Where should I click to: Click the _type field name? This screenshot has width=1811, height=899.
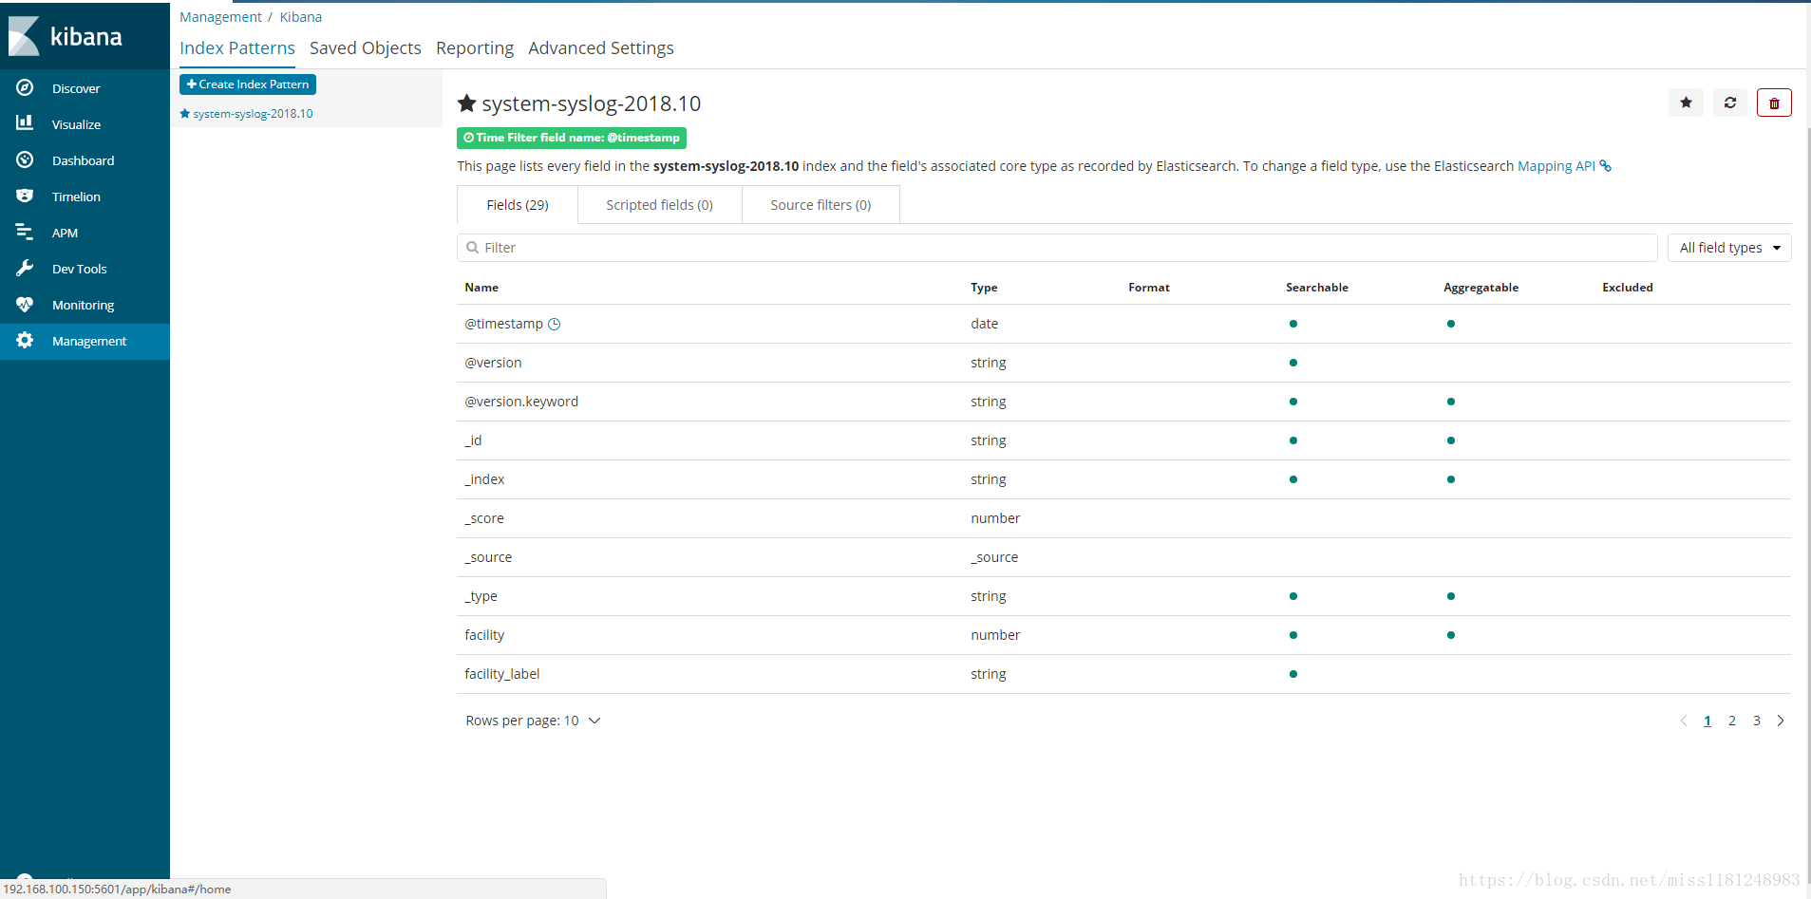click(481, 596)
